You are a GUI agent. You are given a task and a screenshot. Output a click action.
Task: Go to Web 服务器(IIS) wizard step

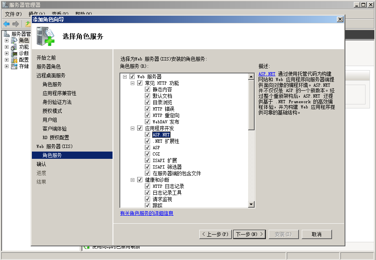pyautogui.click(x=54, y=146)
